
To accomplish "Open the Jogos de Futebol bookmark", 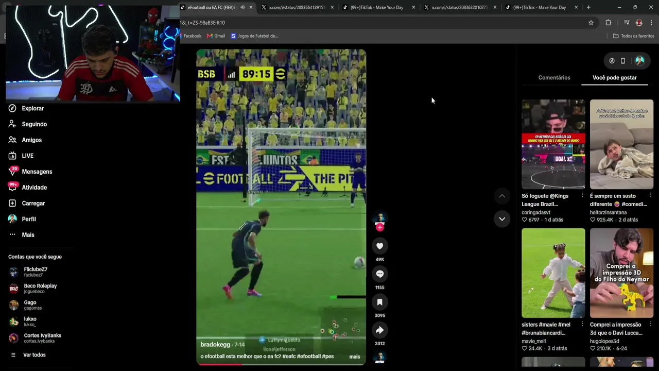I will pos(254,36).
